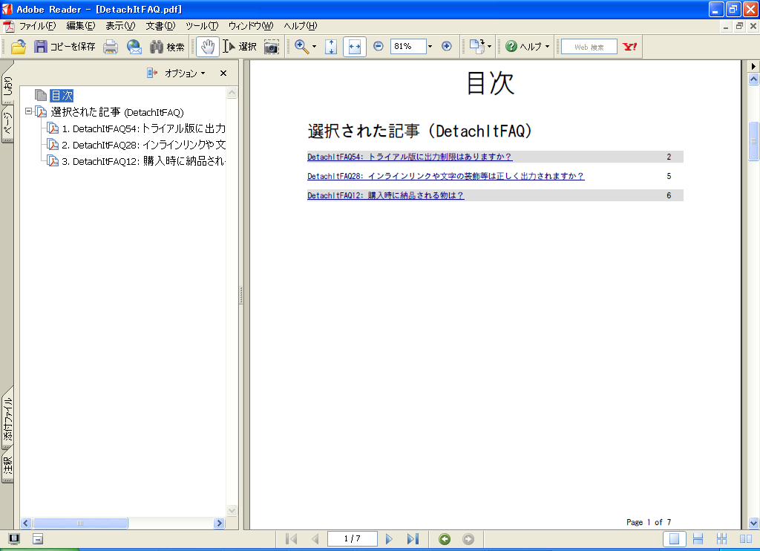The image size is (760, 551).
Task: Save a copy with the floppy disk icon
Action: point(41,47)
